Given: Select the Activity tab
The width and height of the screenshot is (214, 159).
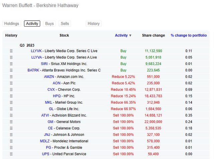Looking at the screenshot, I should coord(32,24).
